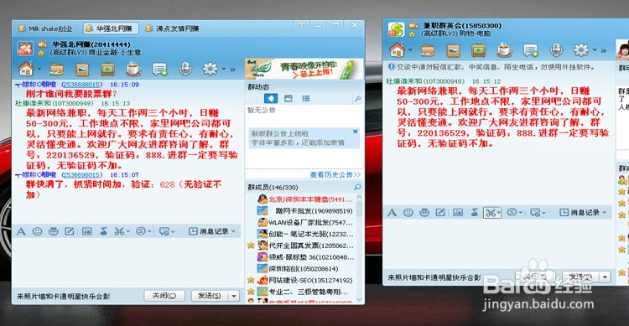Open 消息记录 dropdown in 兼职群英会 window
Image resolution: width=629 pixels, height=326 pixels.
pos(604,213)
